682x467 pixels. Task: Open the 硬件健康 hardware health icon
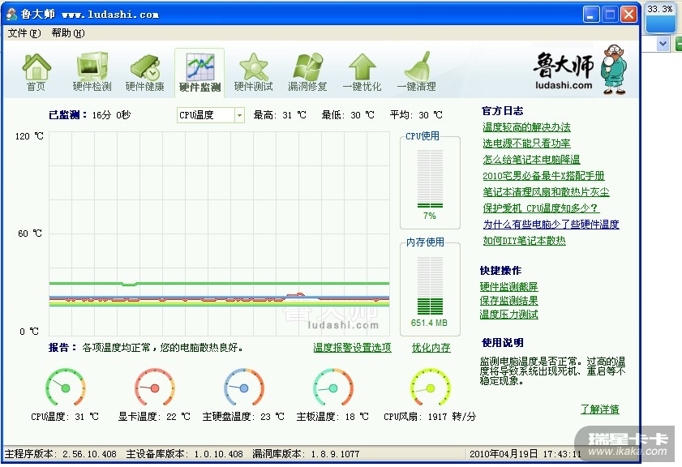(x=145, y=71)
